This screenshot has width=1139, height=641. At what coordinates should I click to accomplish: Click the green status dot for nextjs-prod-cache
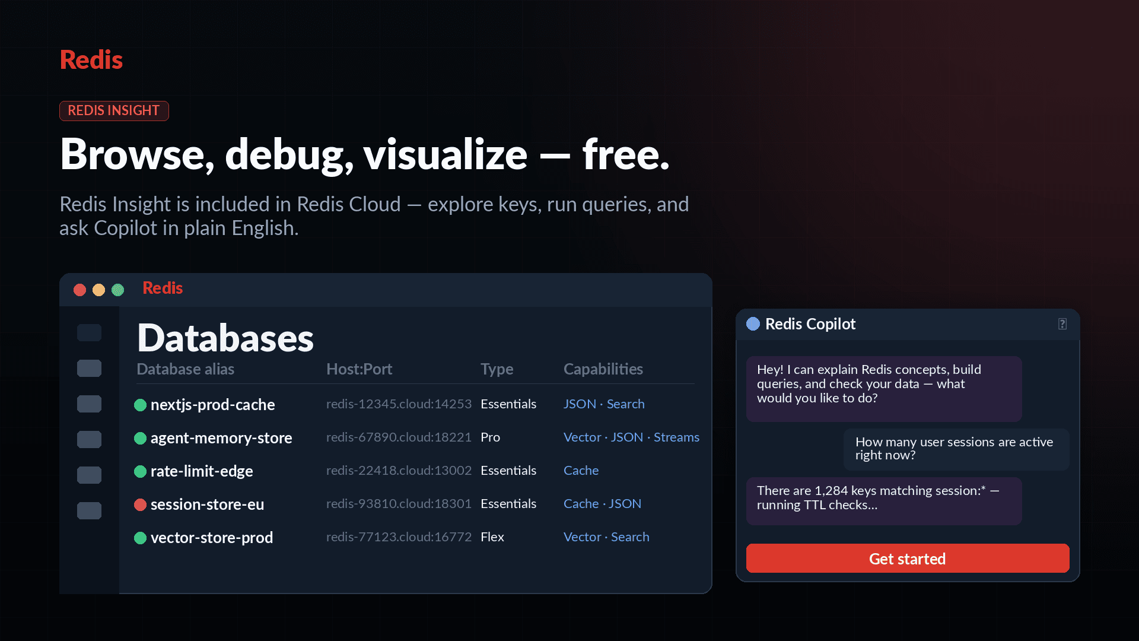pos(140,405)
